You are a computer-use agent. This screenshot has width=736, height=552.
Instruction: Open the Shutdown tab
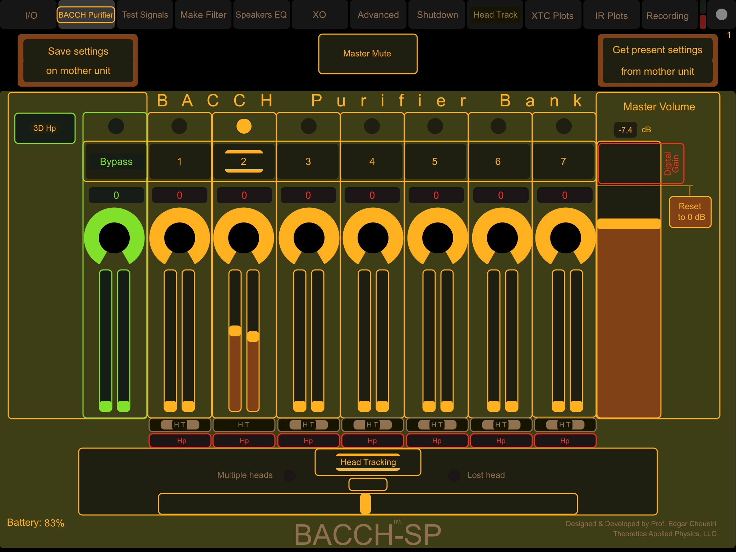[437, 15]
